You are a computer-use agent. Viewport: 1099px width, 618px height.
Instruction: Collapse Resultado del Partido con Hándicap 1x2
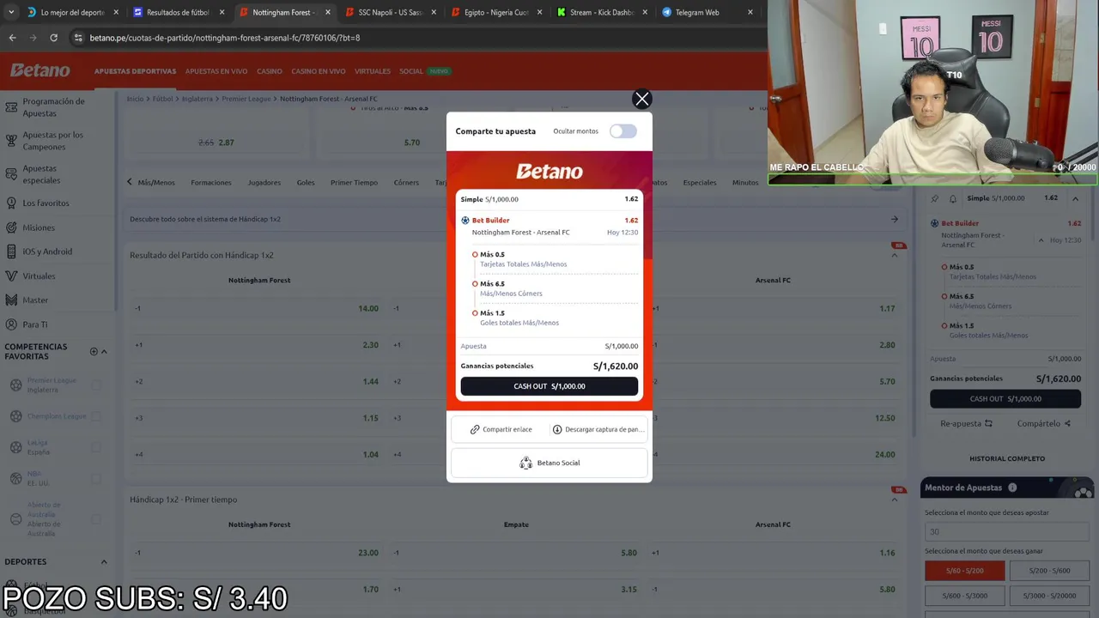895,255
